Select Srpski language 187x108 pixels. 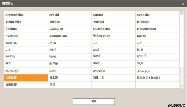point(70,15)
